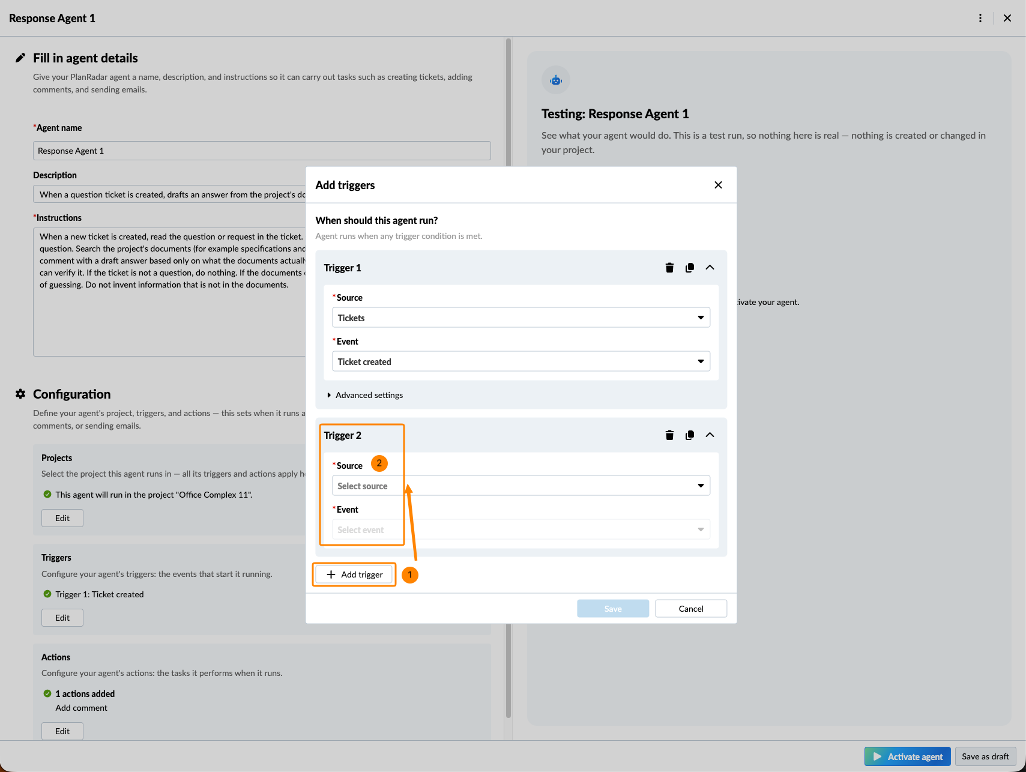Click the "1 actions added" text
Screen dimensions: 1026x772
tap(85, 694)
